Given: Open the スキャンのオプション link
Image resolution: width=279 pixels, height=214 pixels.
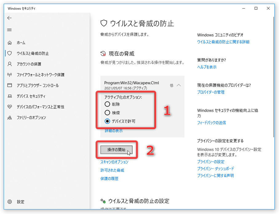Looking at the screenshot, I should pos(114,162).
